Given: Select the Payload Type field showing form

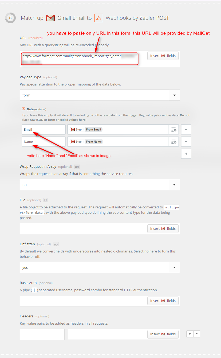Looking at the screenshot, I should 94,95.
